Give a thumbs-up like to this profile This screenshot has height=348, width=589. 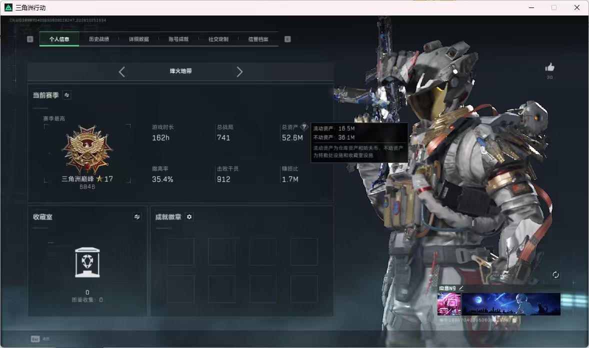[x=549, y=67]
